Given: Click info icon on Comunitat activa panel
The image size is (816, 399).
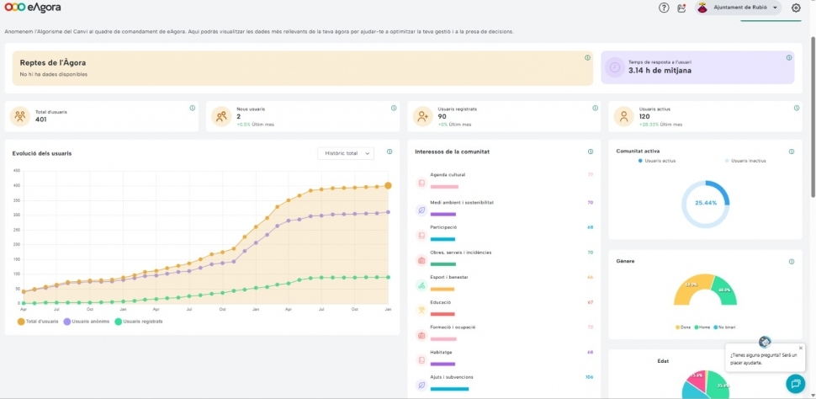Looking at the screenshot, I should (x=792, y=152).
